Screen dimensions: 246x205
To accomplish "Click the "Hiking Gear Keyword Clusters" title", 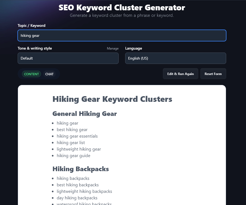I will [x=112, y=99].
